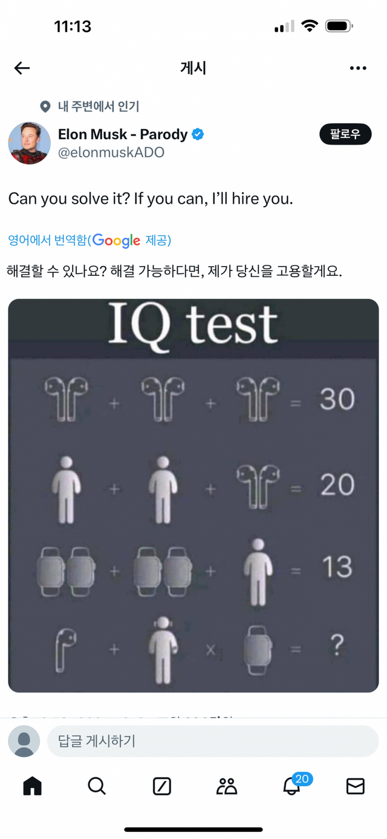Open Elon Musk Parody profile picture
Screen dimensions: 387x839
[x=29, y=143]
